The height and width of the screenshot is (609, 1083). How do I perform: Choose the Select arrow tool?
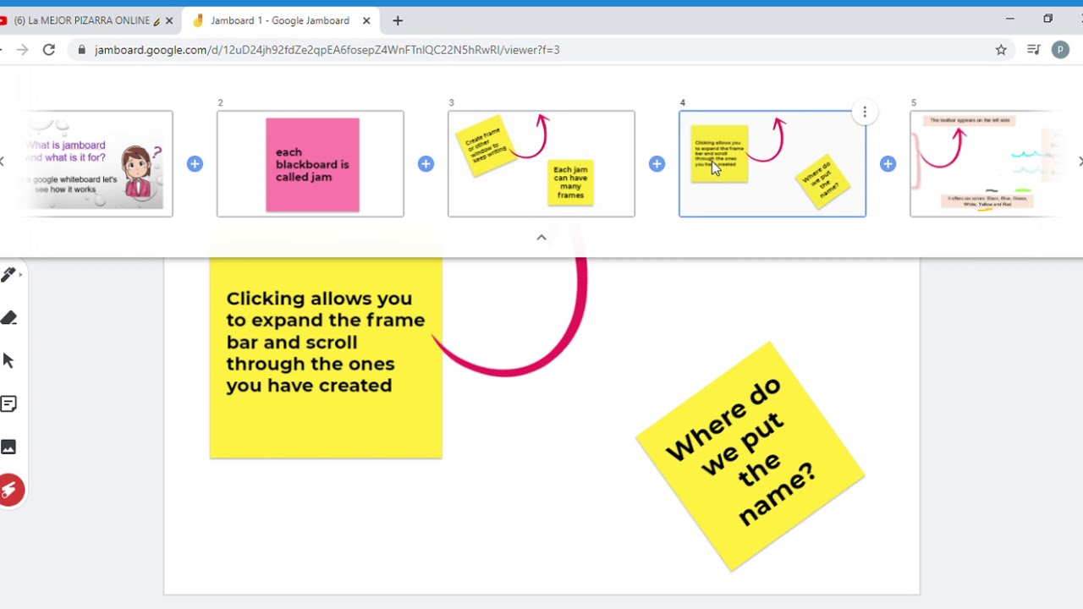(8, 361)
